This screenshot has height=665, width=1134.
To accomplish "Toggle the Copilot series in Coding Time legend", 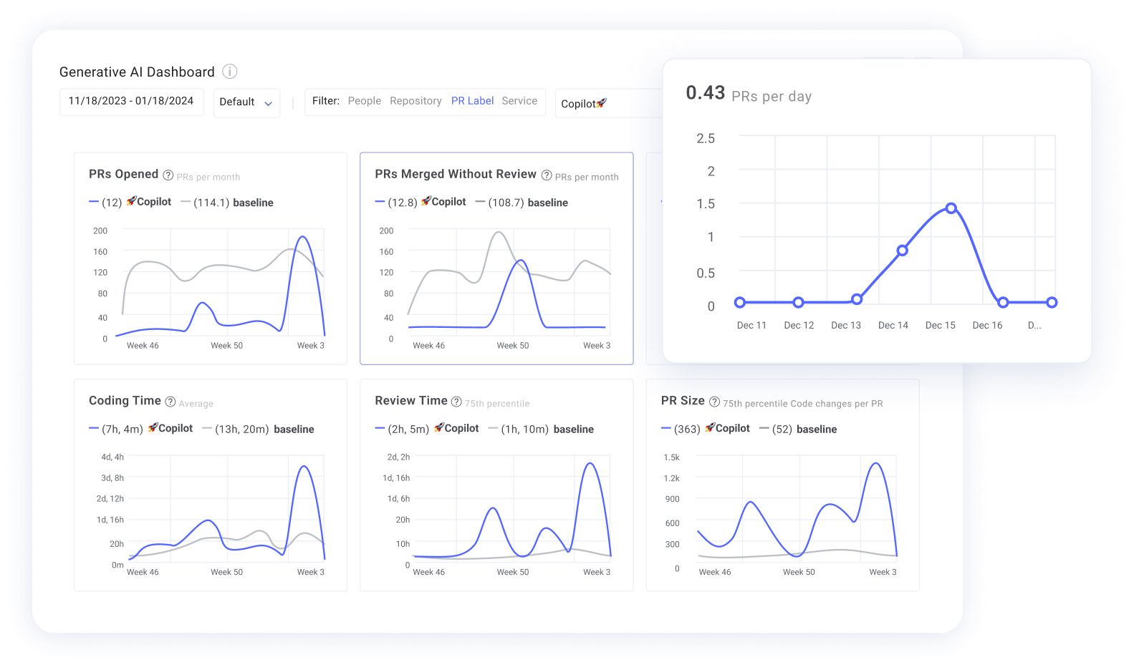I will 140,429.
